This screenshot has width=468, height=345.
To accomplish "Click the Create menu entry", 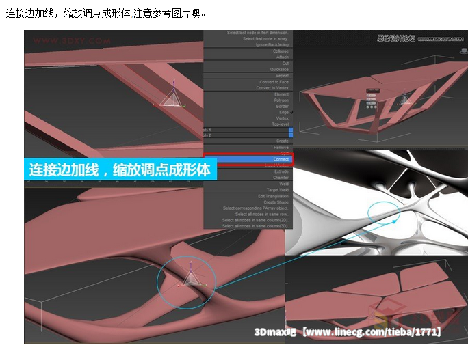I will (x=283, y=141).
